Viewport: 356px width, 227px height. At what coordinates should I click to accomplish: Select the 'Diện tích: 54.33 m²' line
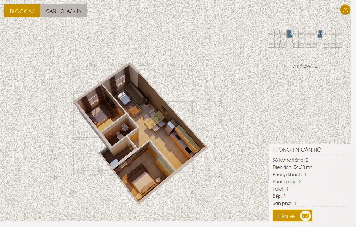(x=292, y=167)
